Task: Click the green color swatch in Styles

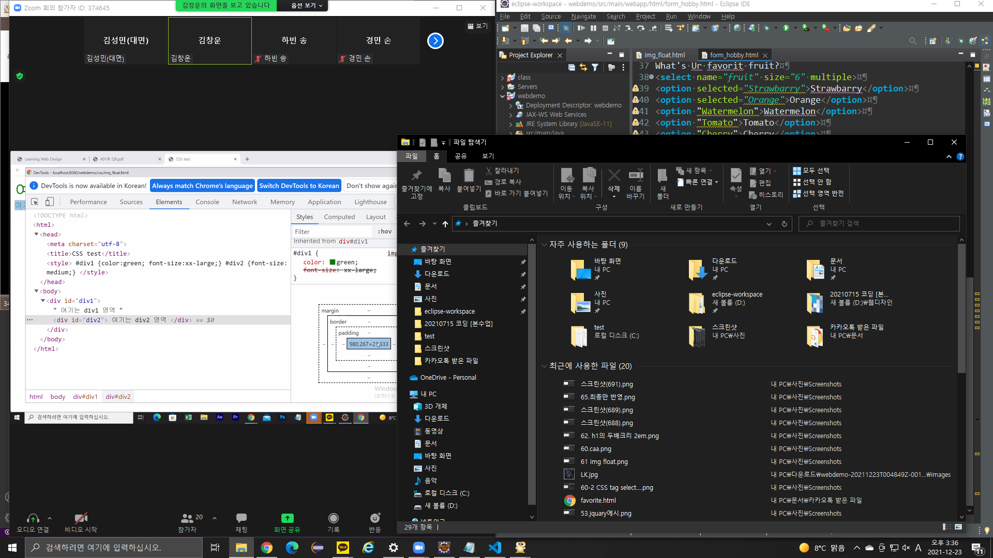Action: 333,262
